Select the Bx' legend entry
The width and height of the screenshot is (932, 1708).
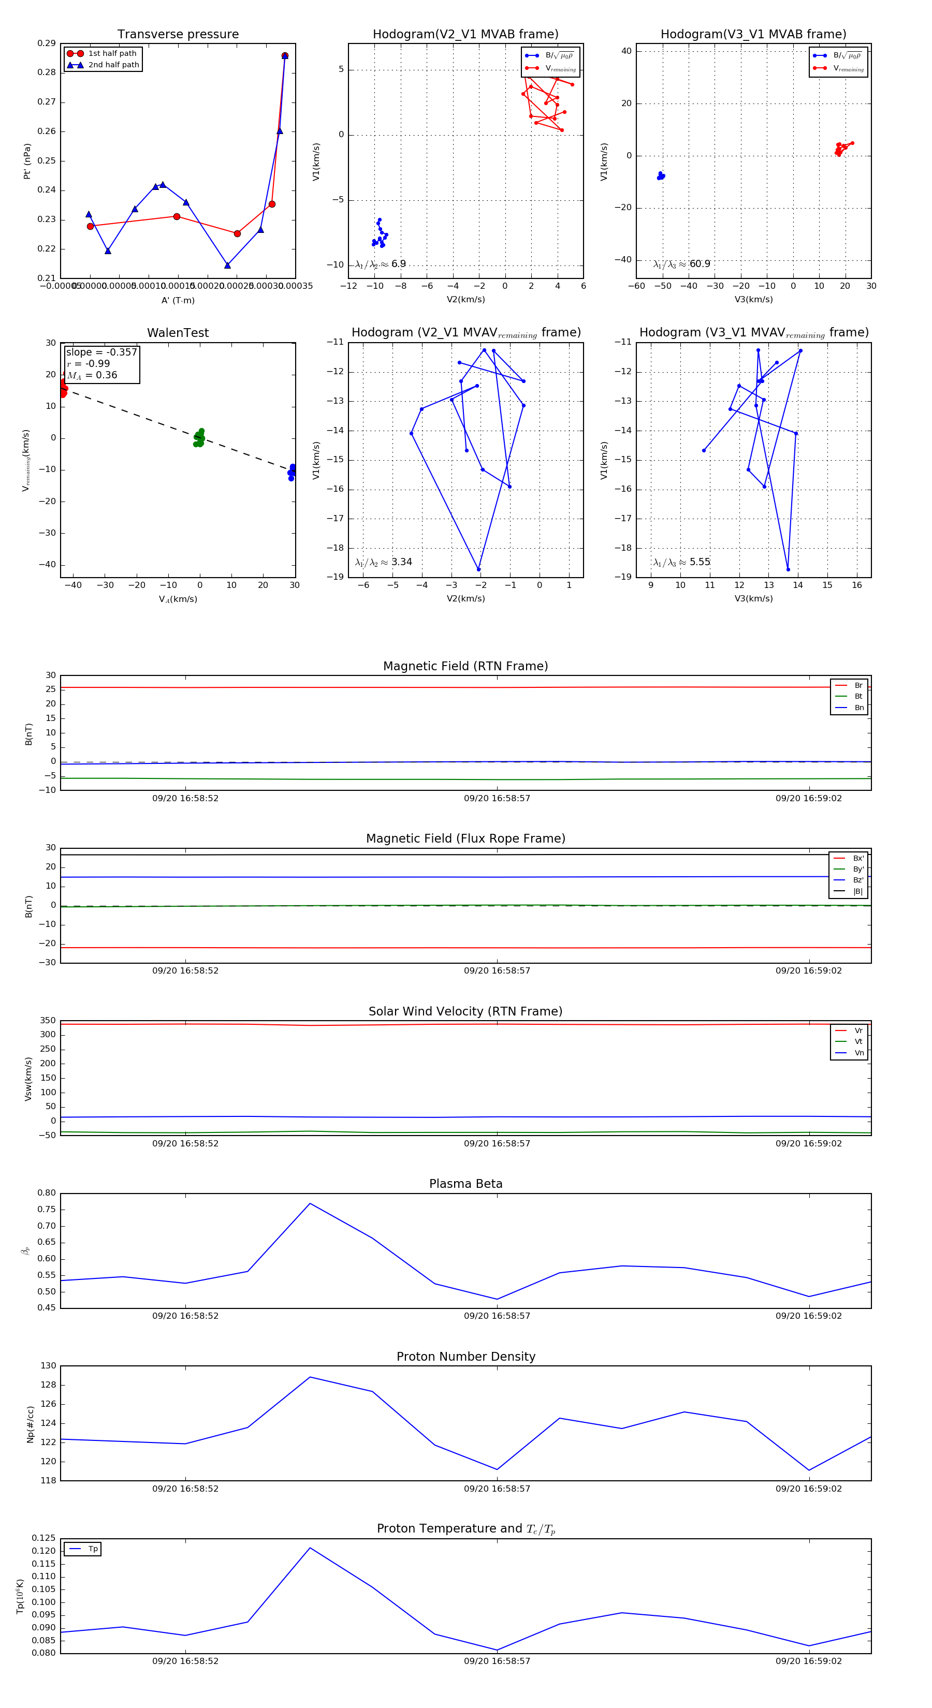[849, 859]
